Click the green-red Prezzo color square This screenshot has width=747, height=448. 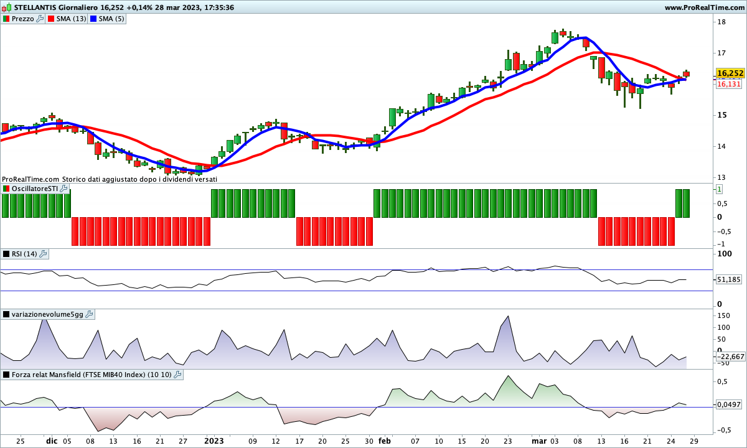(6, 19)
